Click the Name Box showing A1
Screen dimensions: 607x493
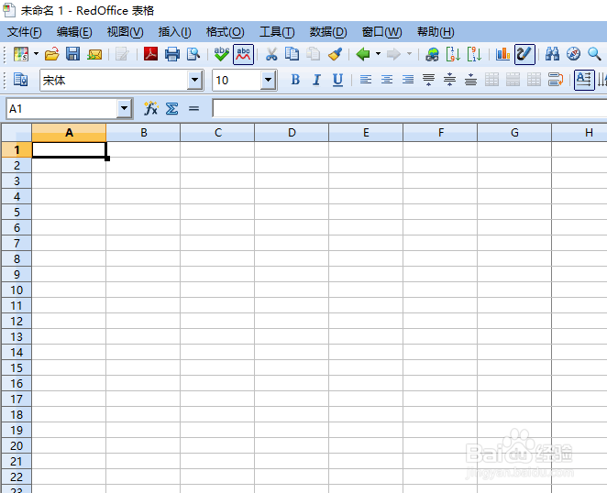click(x=62, y=109)
